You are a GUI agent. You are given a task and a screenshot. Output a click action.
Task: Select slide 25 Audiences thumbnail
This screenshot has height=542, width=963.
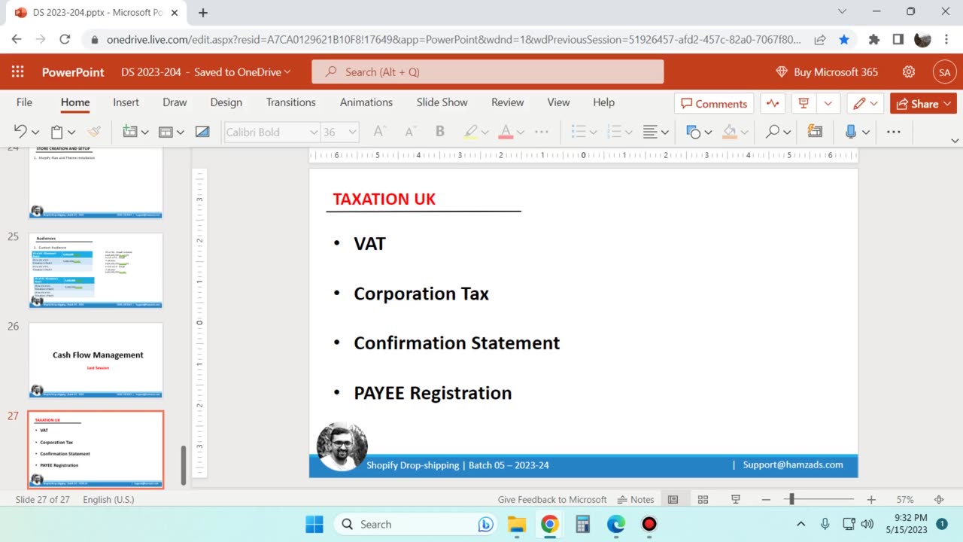coord(96,270)
